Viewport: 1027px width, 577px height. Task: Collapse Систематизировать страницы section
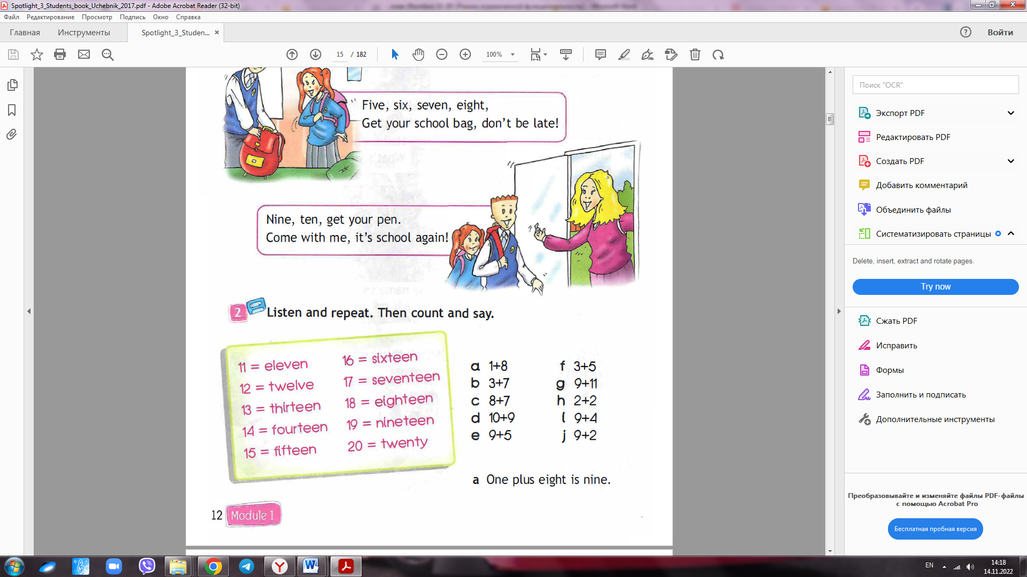pyautogui.click(x=1011, y=233)
